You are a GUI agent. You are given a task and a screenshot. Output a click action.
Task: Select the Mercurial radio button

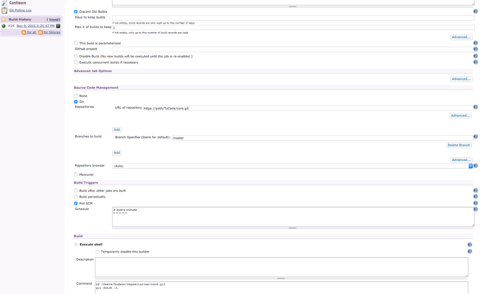pyautogui.click(x=75, y=175)
